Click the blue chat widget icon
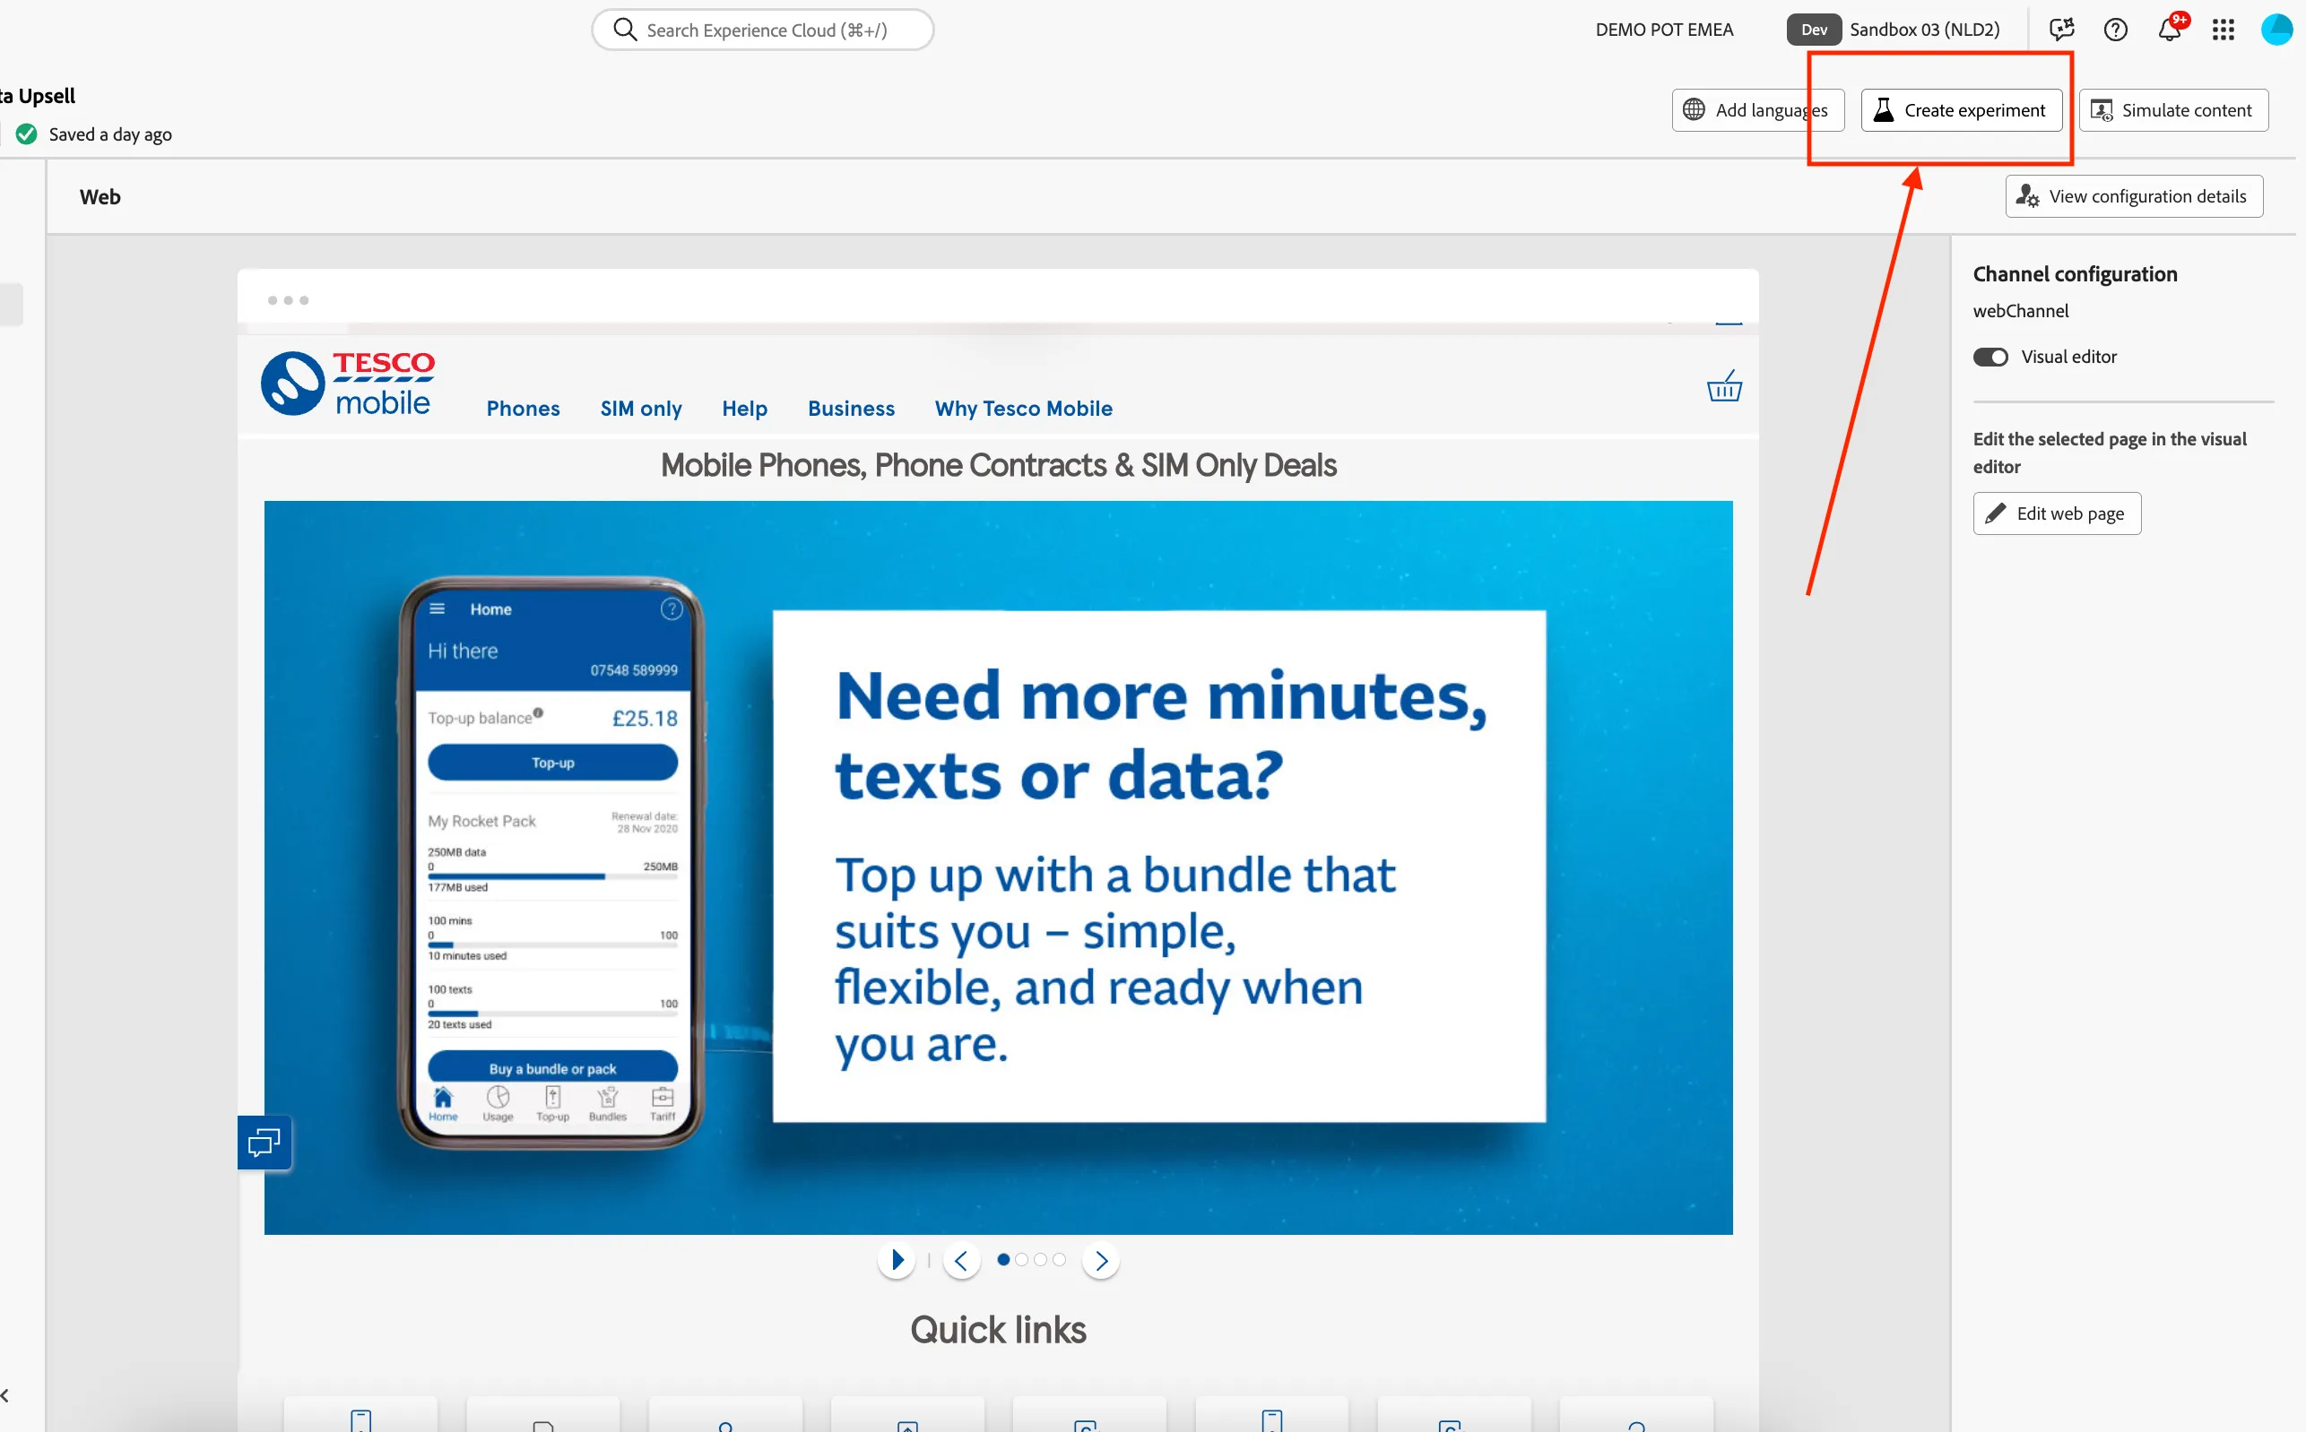 [x=264, y=1143]
